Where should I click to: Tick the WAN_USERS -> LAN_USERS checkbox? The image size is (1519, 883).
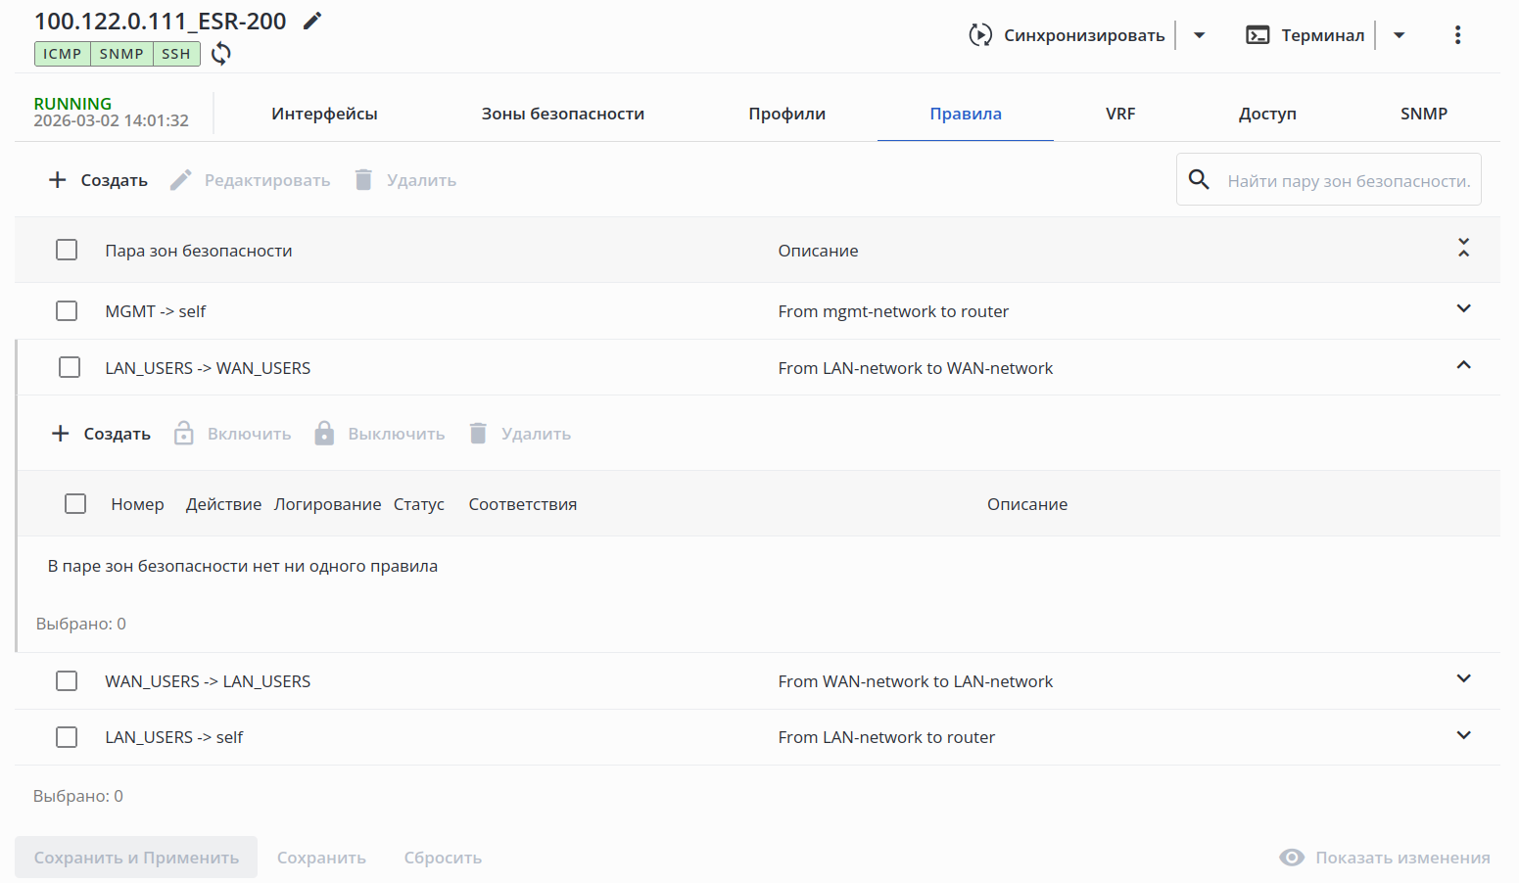click(x=67, y=681)
